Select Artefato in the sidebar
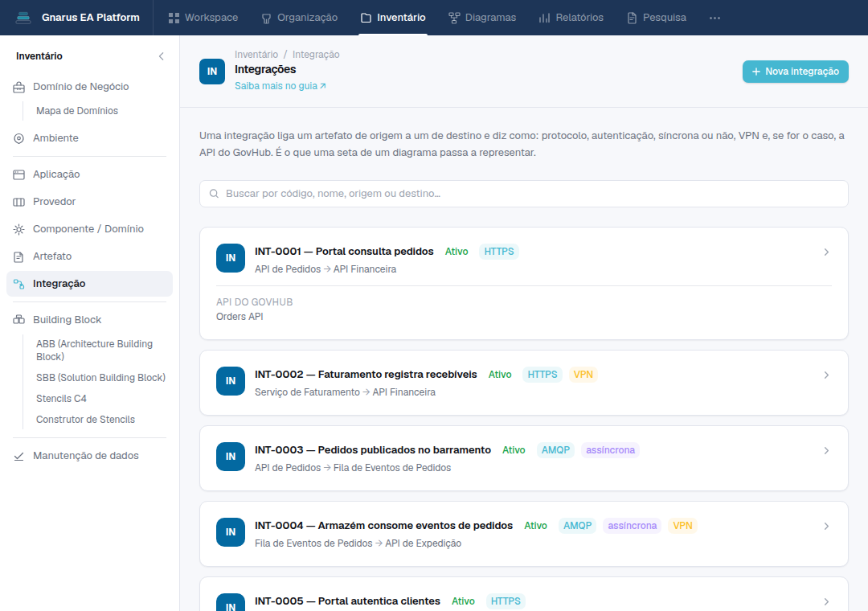This screenshot has width=868, height=611. [x=90, y=256]
